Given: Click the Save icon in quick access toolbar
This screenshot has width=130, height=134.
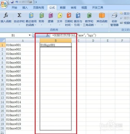Looking at the screenshot, I should coord(12,2).
